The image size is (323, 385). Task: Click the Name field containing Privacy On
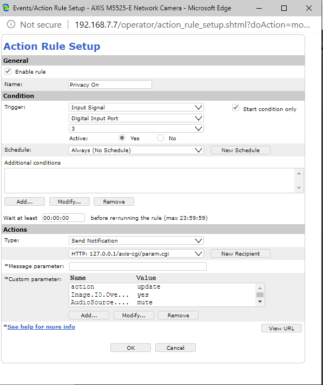coord(110,84)
